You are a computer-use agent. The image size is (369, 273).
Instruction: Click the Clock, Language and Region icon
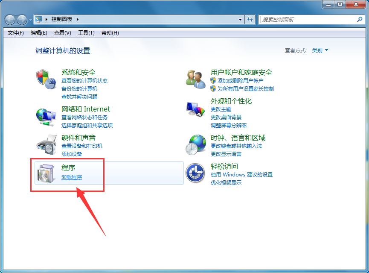pyautogui.click(x=195, y=144)
